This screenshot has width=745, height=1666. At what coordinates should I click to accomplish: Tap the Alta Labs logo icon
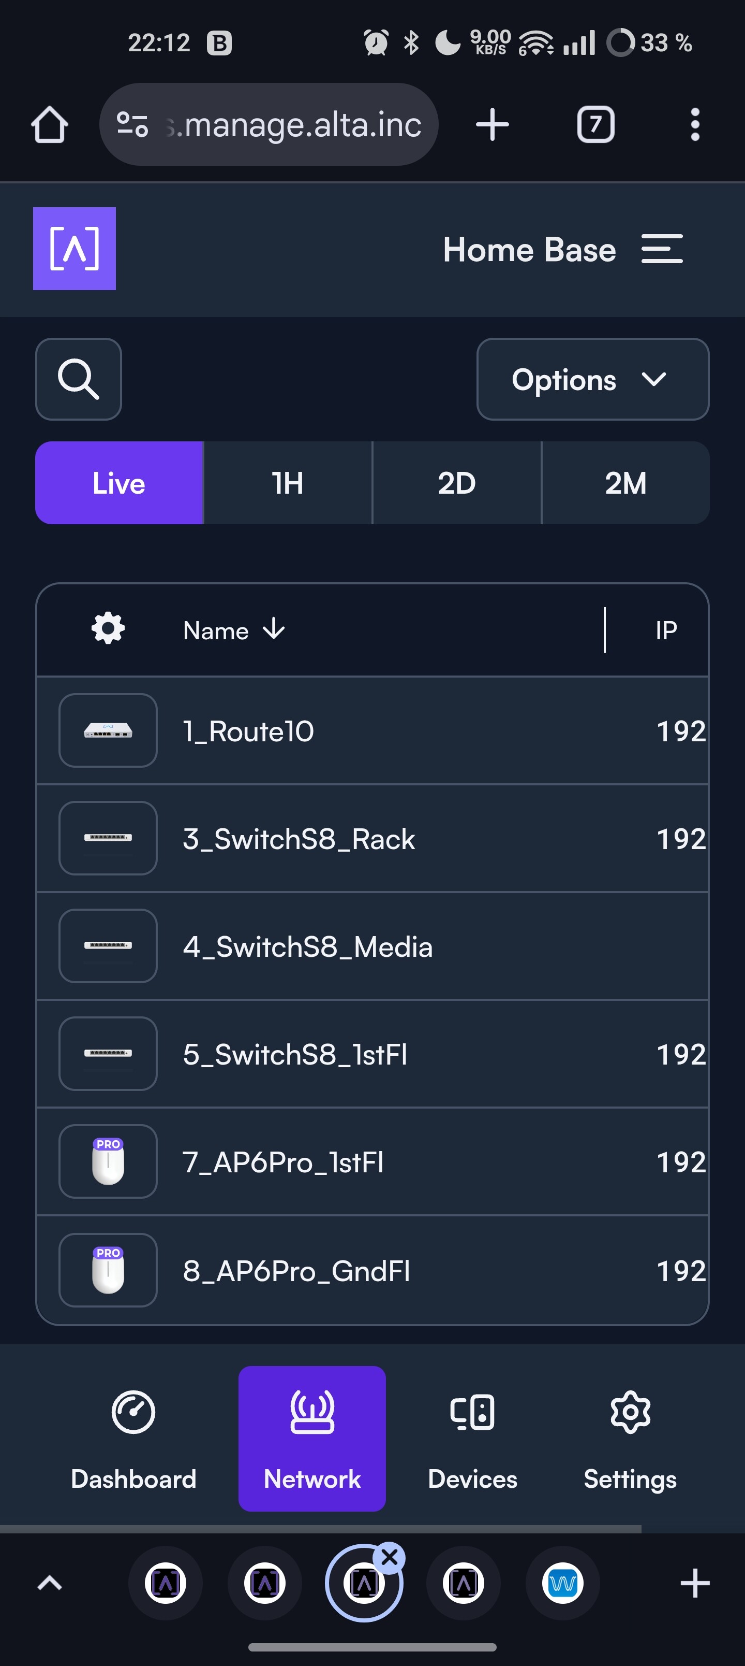coord(74,248)
